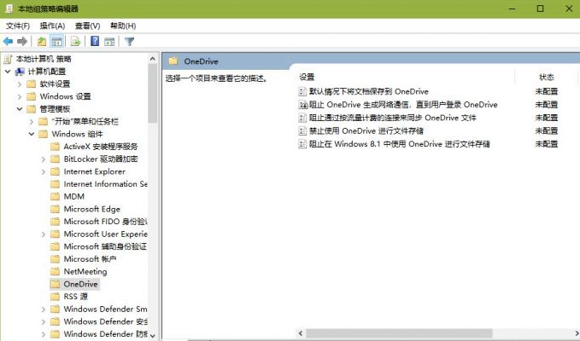Click the folder icon next to 软件设置
Image resolution: width=580 pixels, height=341 pixels.
[x=32, y=84]
